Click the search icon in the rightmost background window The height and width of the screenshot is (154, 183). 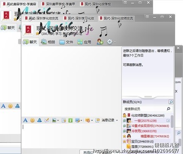click(x=179, y=133)
